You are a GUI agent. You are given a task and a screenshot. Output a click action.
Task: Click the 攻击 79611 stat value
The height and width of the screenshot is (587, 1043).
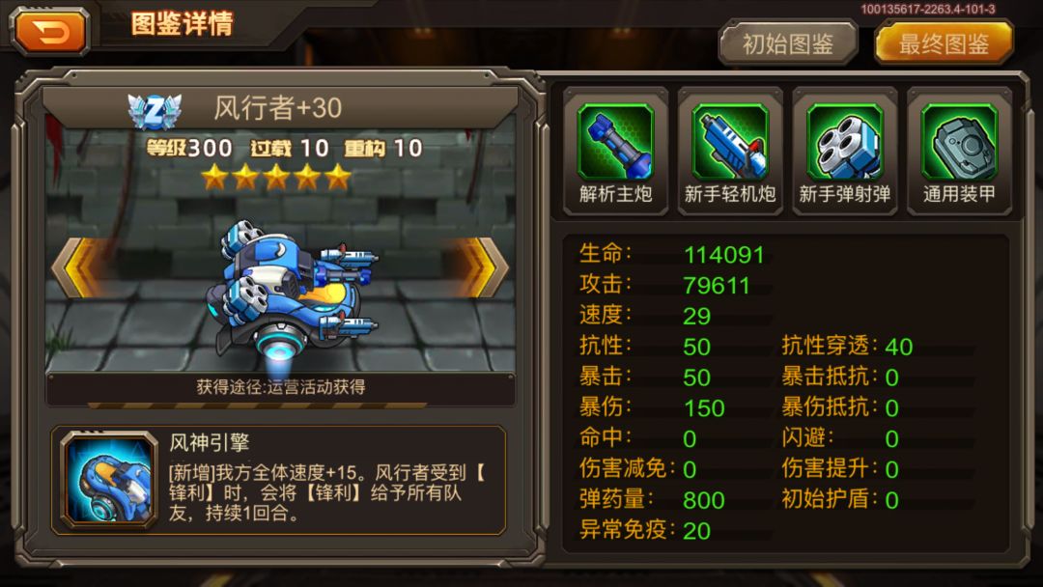717,285
